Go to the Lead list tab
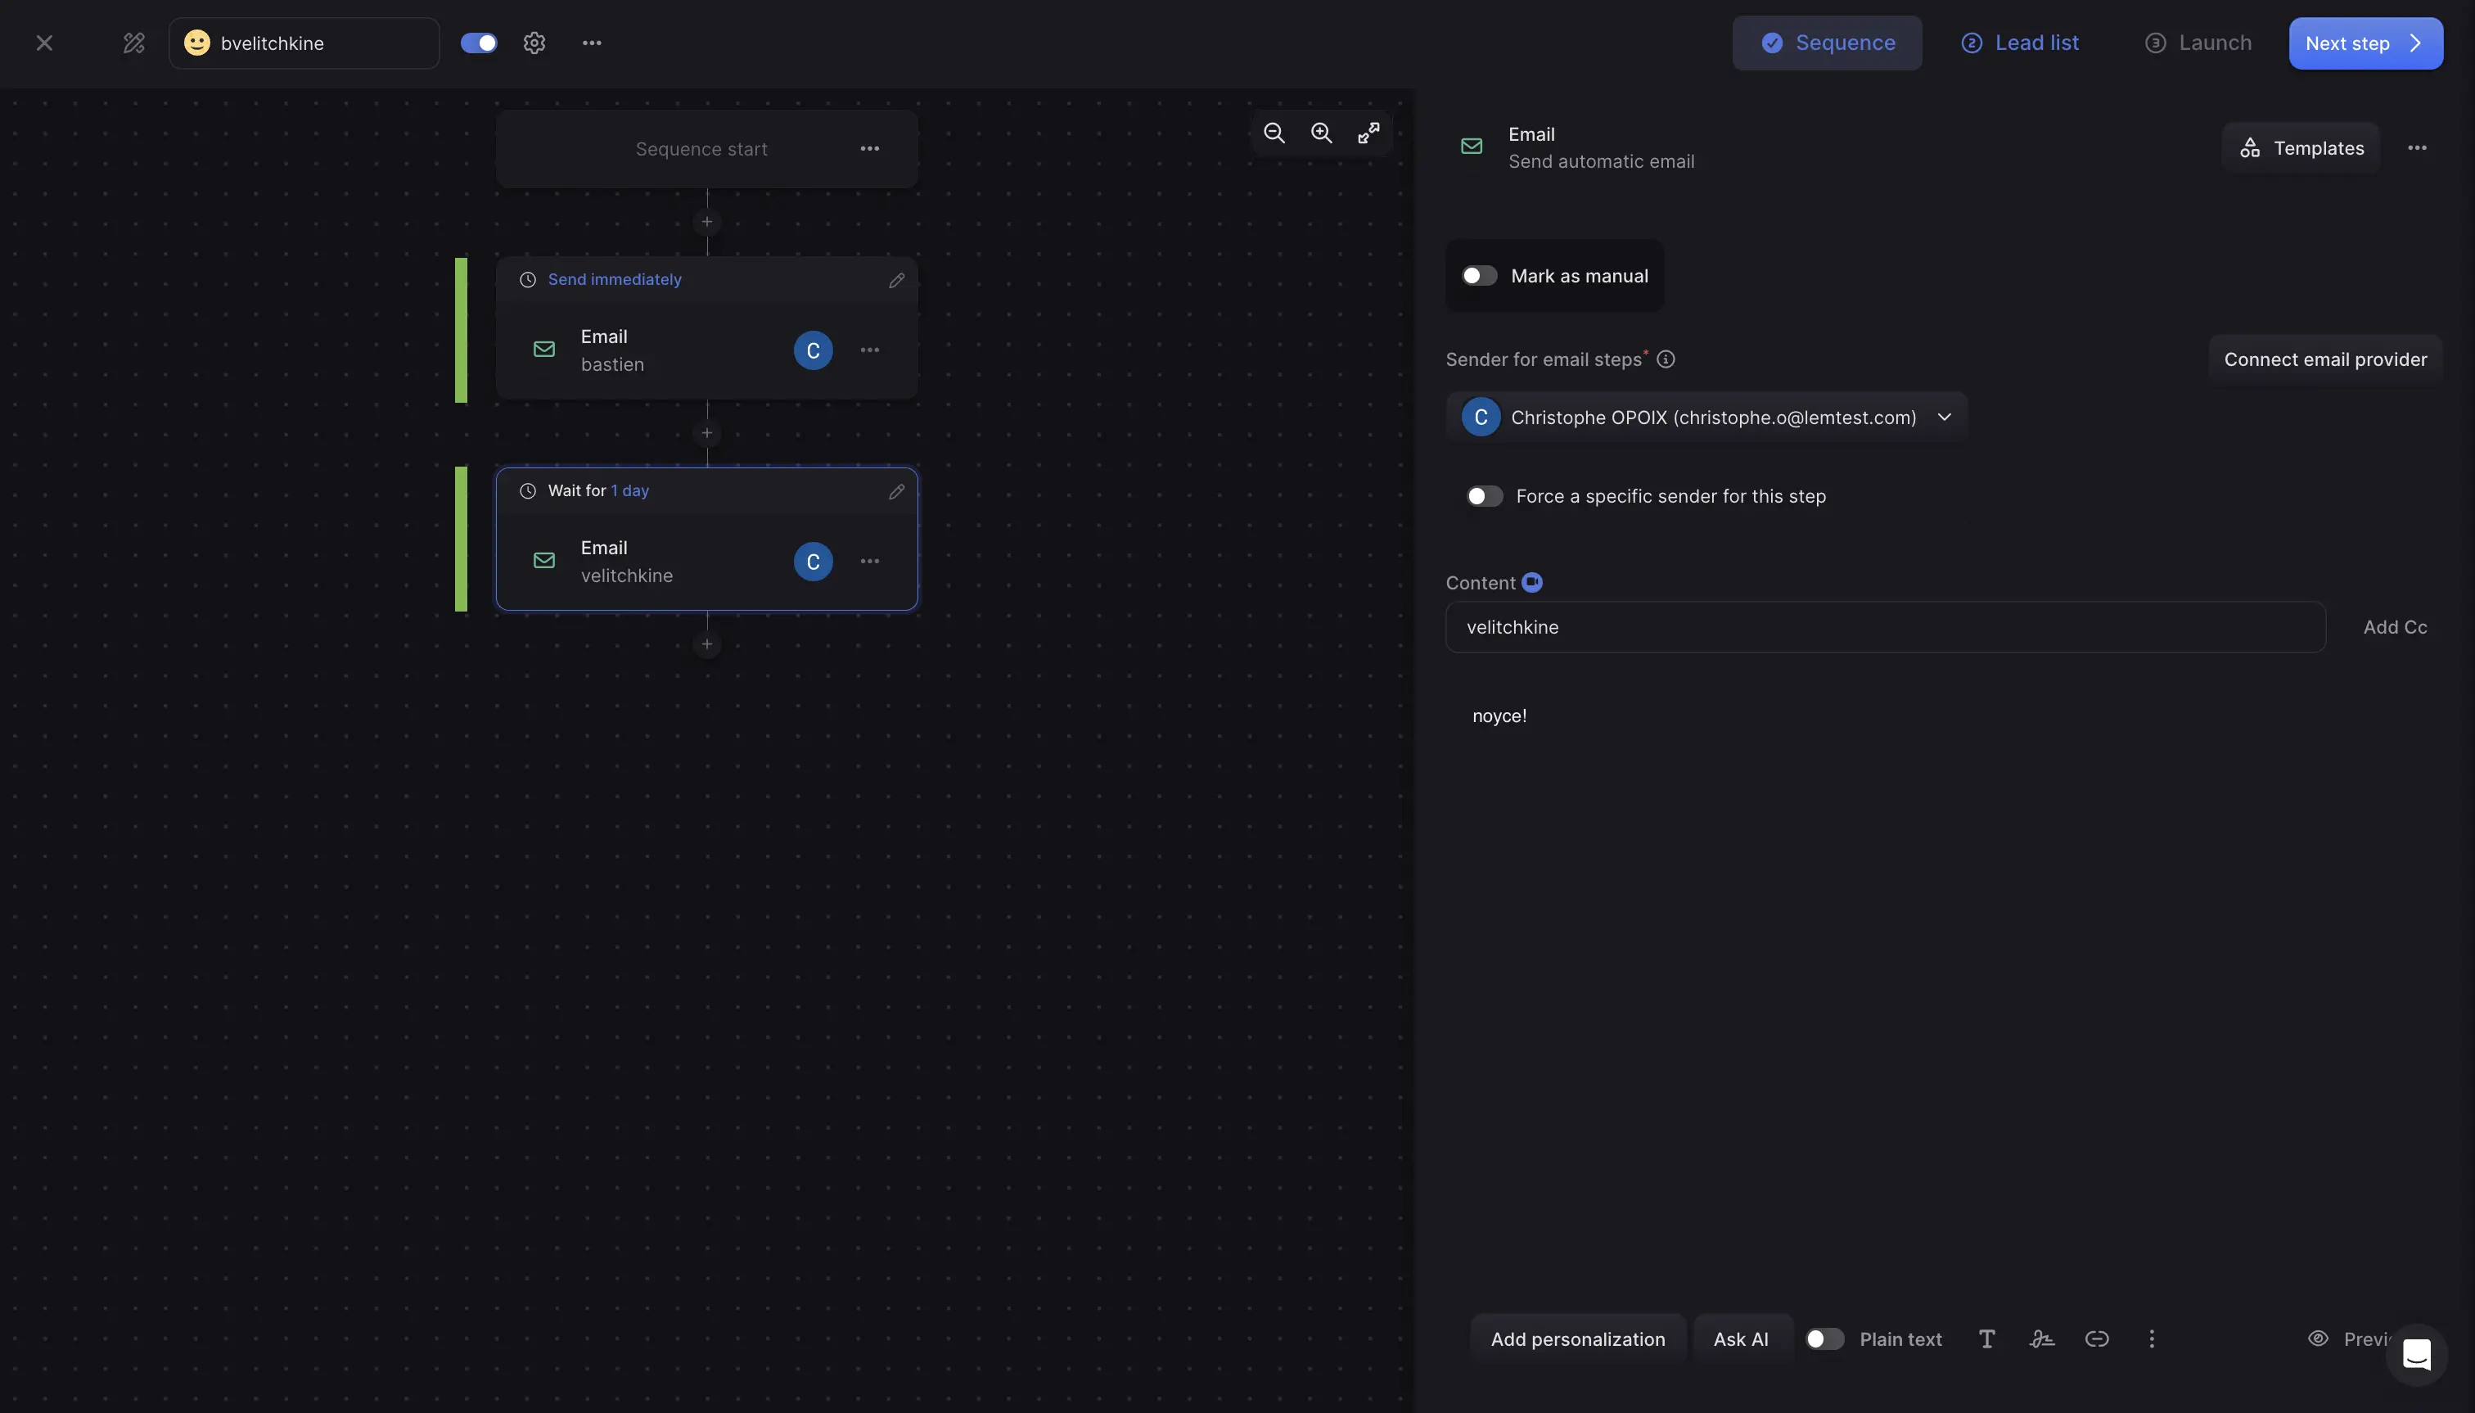The height and width of the screenshot is (1413, 2475). point(2020,43)
